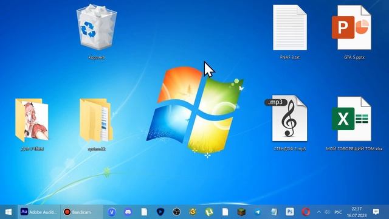Open the Windows Start menu
The height and width of the screenshot is (219, 389).
[x=9, y=212]
